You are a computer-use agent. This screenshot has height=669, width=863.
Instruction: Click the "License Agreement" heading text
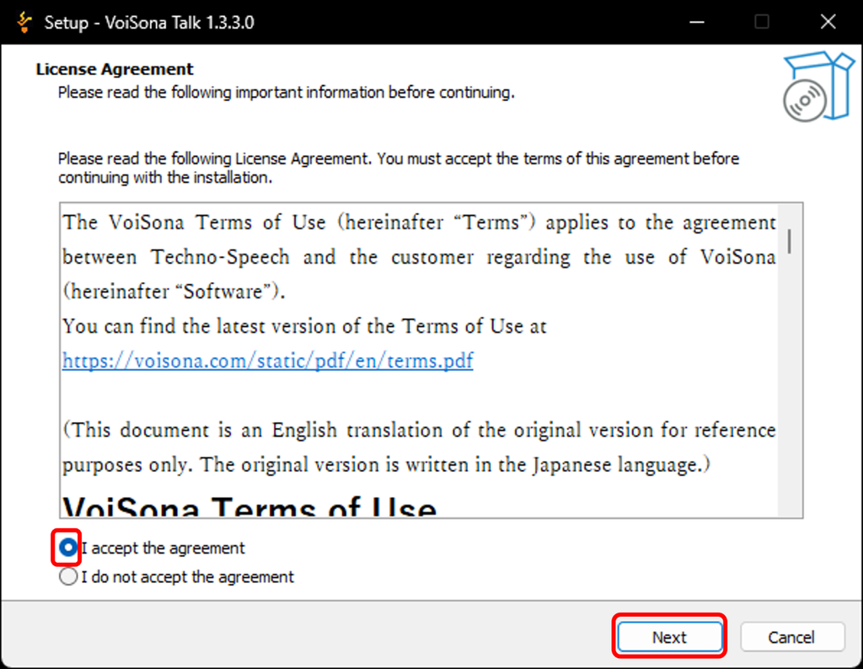[x=115, y=69]
